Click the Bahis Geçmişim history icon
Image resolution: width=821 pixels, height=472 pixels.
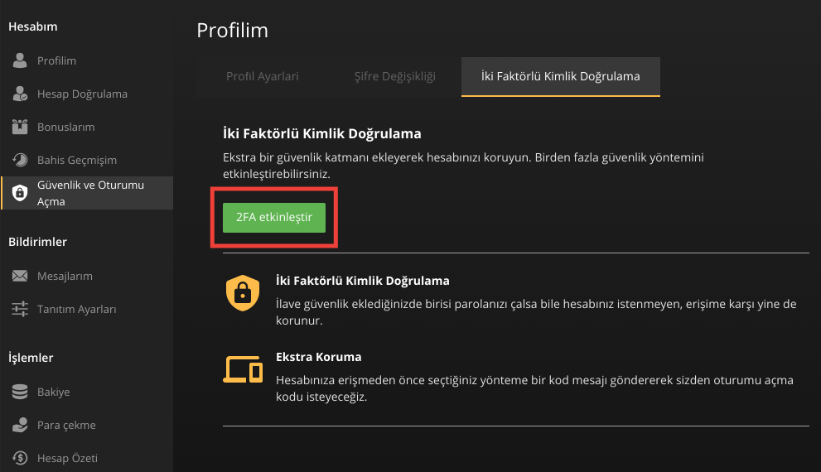(x=21, y=161)
